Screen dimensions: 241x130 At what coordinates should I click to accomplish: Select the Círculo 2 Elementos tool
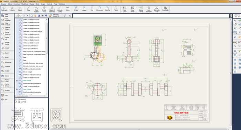point(52,9)
